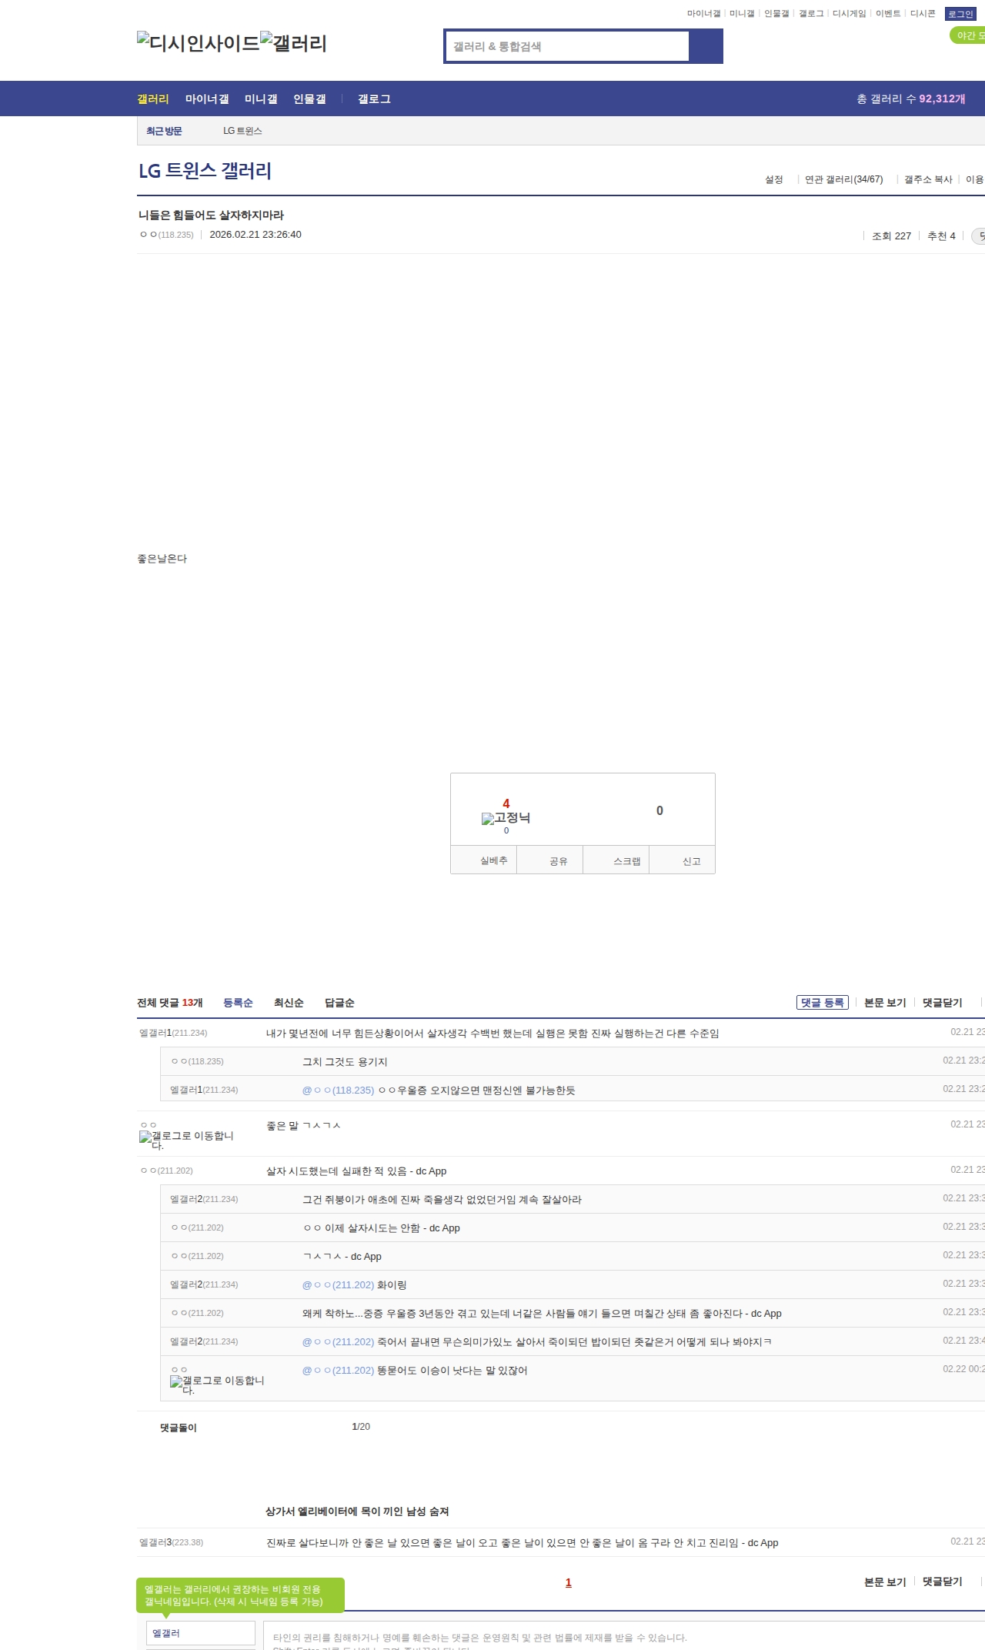
Task: Click the 로그인 button at top
Action: coord(960,14)
